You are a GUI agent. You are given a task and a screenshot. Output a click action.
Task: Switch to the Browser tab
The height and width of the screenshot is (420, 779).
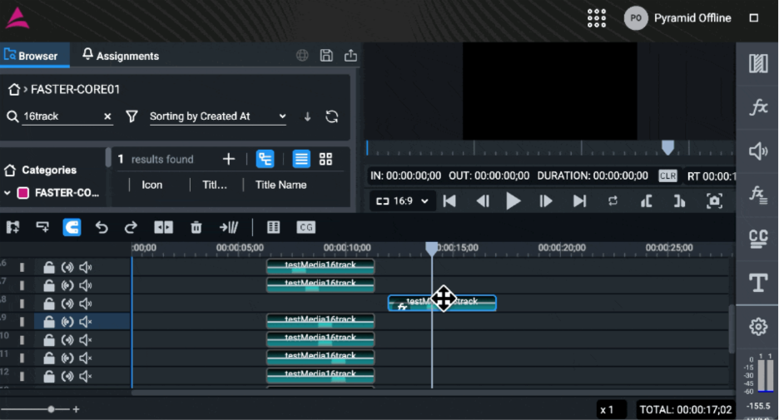click(31, 56)
